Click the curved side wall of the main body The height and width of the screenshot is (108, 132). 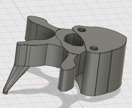click(104, 72)
